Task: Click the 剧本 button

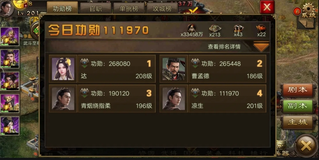Action: coord(297,90)
